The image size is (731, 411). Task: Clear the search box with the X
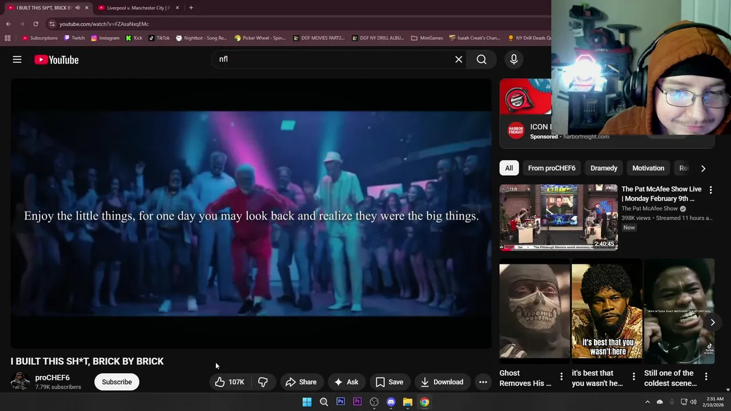pyautogui.click(x=459, y=59)
